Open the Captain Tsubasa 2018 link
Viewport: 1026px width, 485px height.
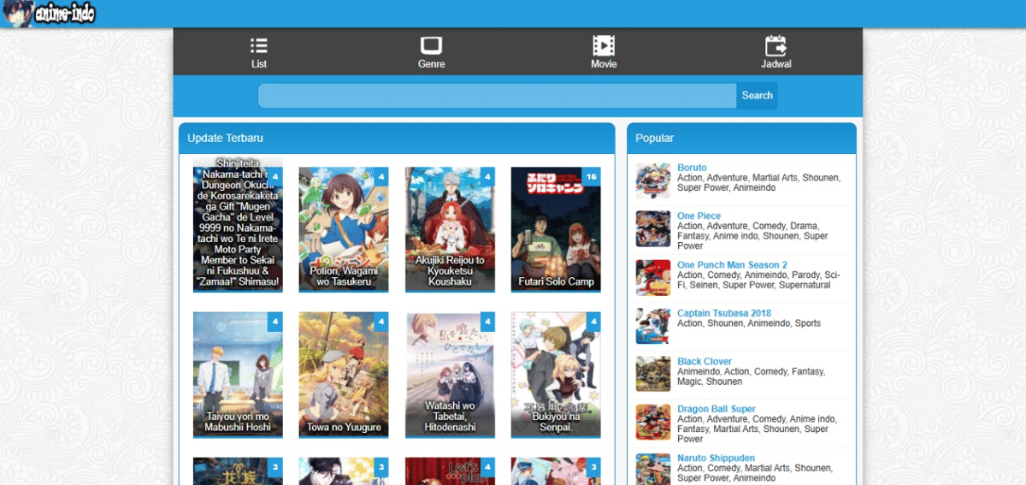point(723,313)
